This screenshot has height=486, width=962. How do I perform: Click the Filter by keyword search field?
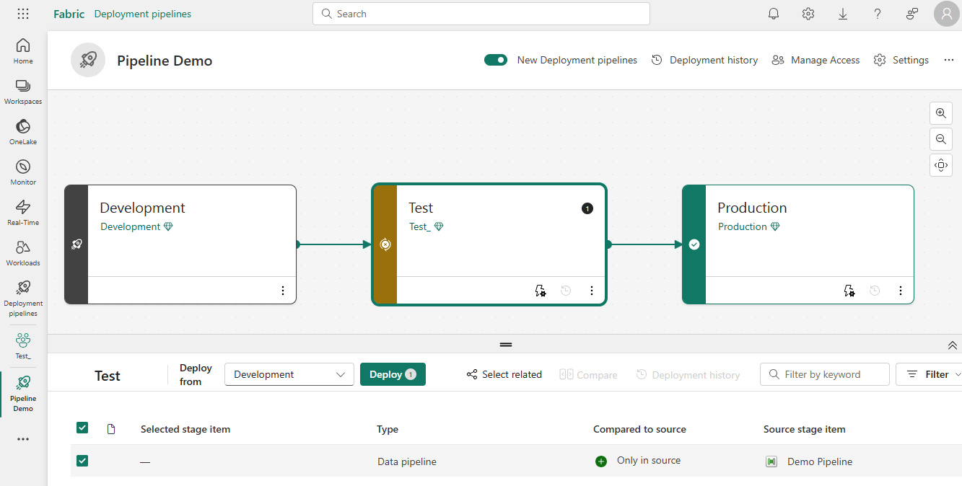click(x=824, y=374)
